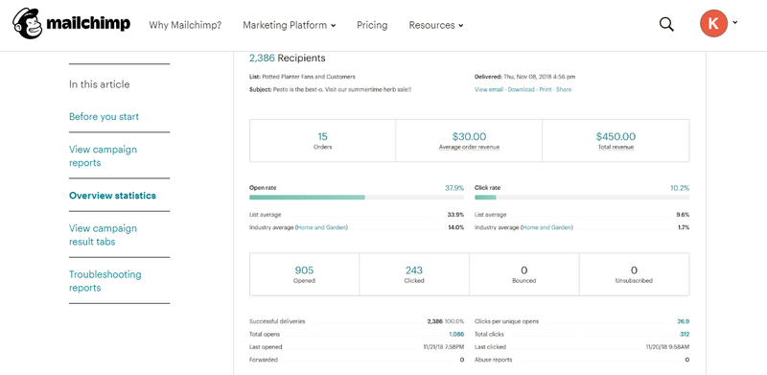Open the Marketing Platform dropdown
767x375 pixels.
click(290, 25)
